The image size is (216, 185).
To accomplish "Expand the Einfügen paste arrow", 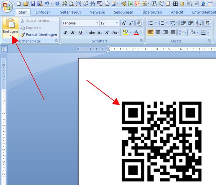I will click(x=10, y=36).
